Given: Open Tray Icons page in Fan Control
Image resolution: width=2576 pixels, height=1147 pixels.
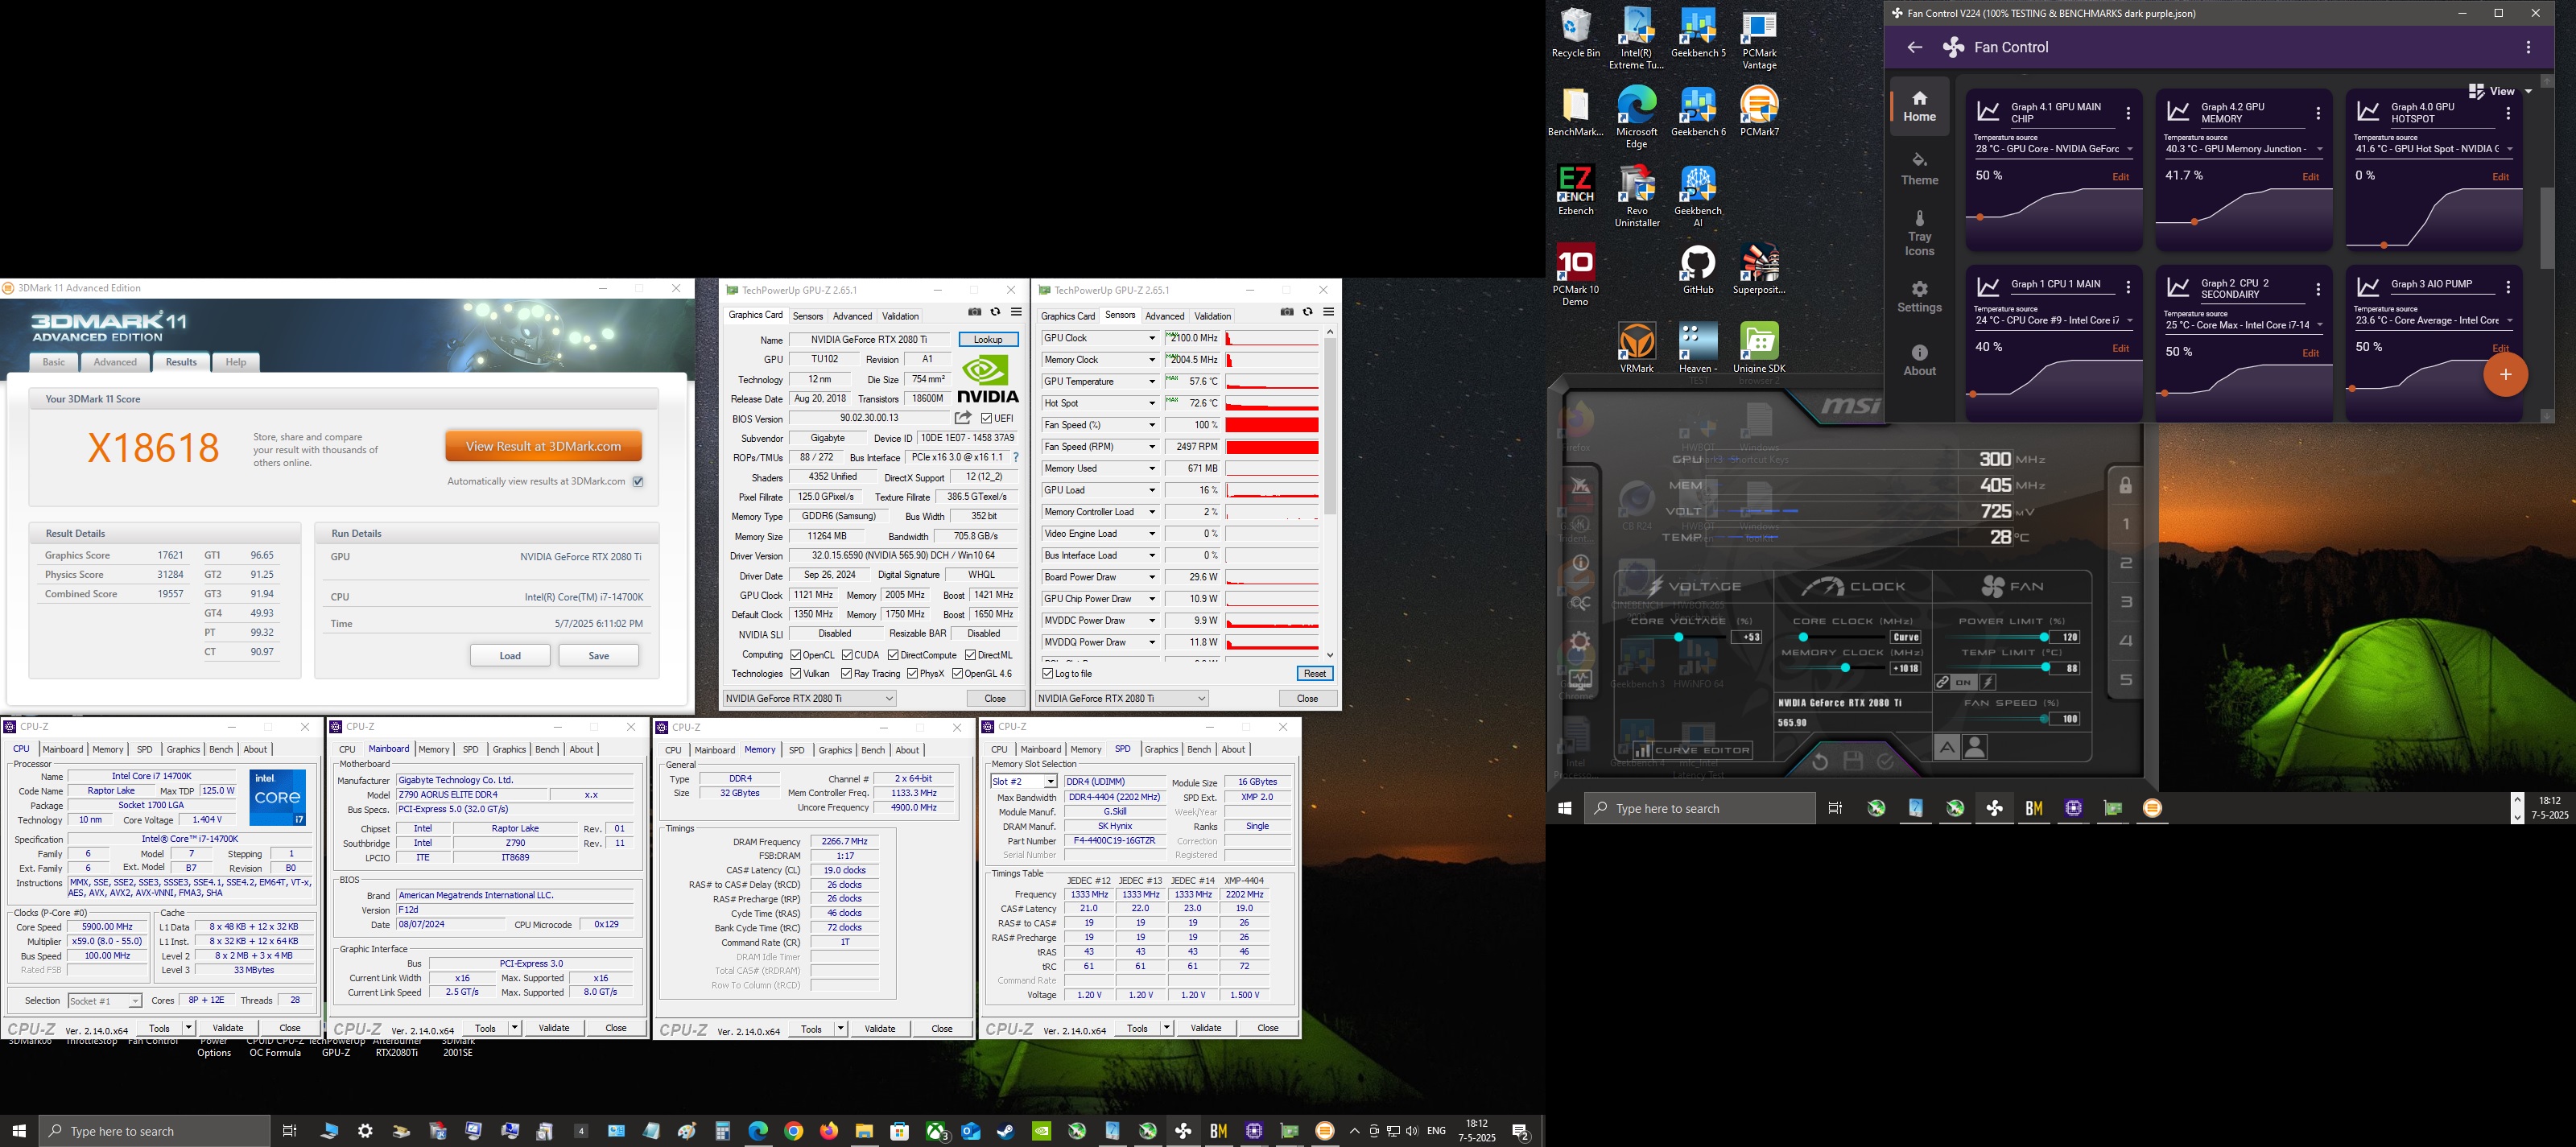Looking at the screenshot, I should click(x=1919, y=233).
